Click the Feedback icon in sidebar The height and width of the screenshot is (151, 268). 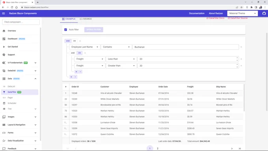[4, 149]
